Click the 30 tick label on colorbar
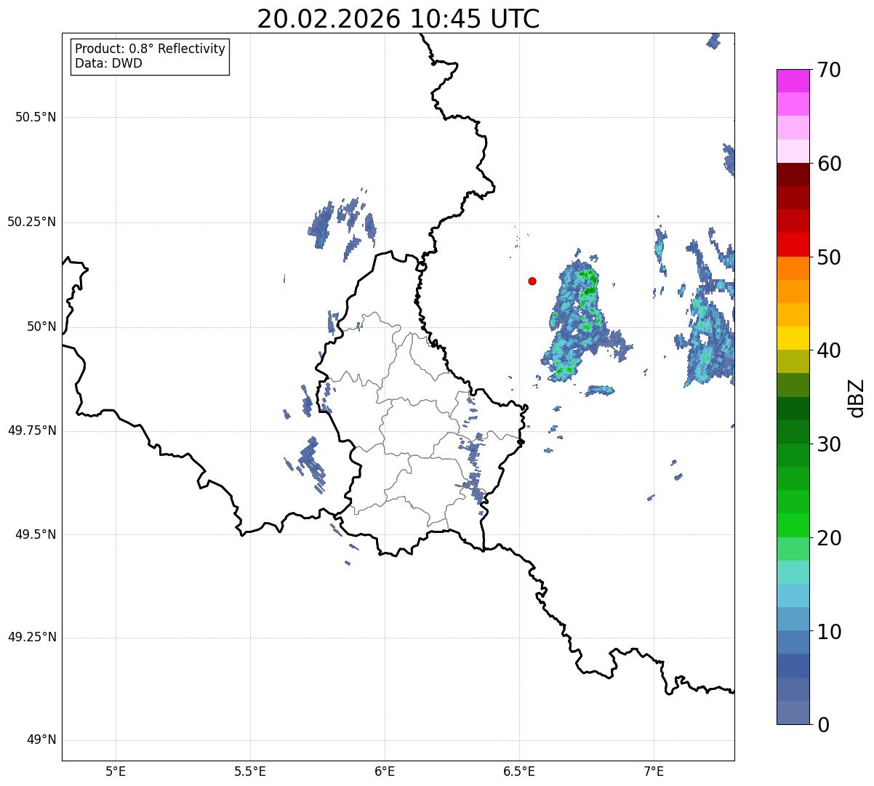The width and height of the screenshot is (874, 786). 830,444
